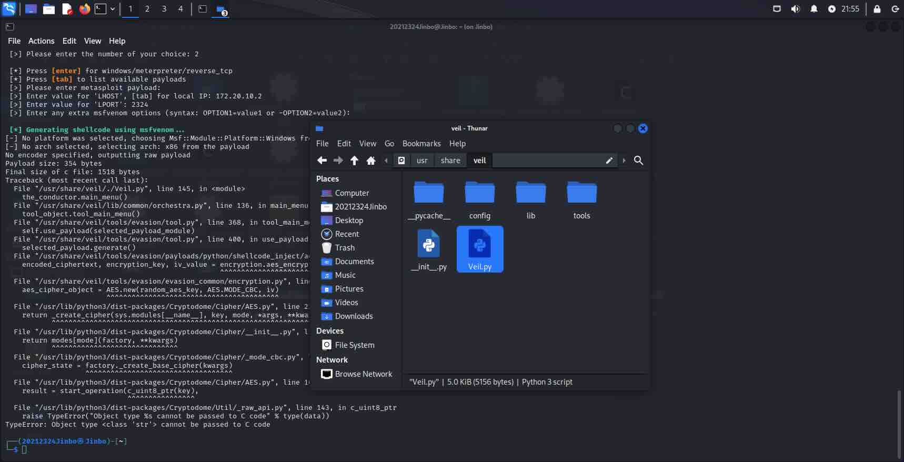The image size is (904, 462).
Task: Click the right path bar scroll arrow
Action: [624, 160]
